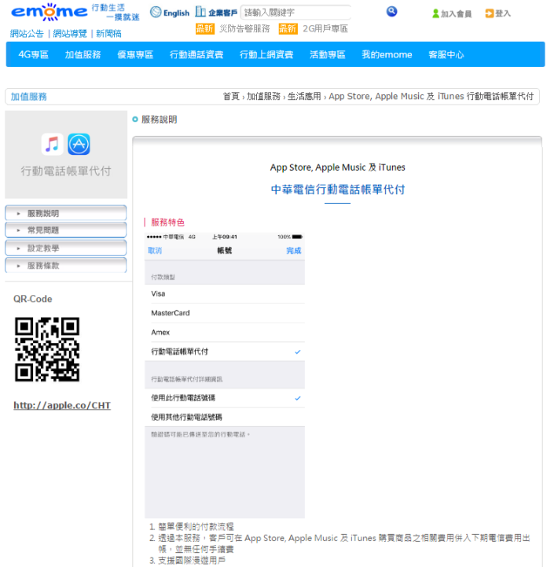Click the 加值服務 section heading
Image resolution: width=547 pixels, height=567 pixels.
click(x=28, y=97)
